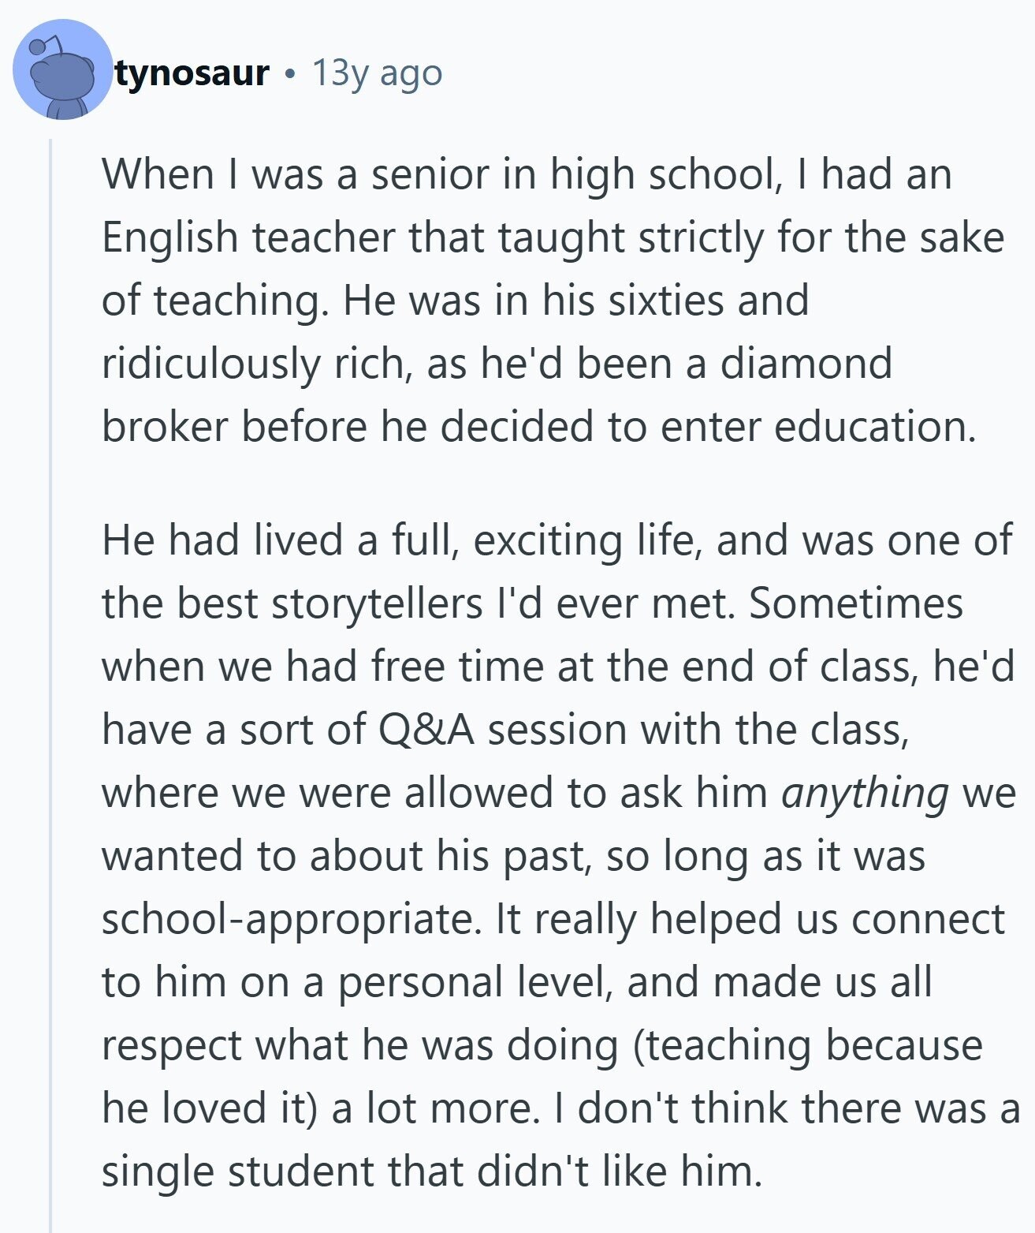This screenshot has width=1035, height=1233.
Task: Click the "13y ago" comment timestamp
Action: (x=377, y=73)
